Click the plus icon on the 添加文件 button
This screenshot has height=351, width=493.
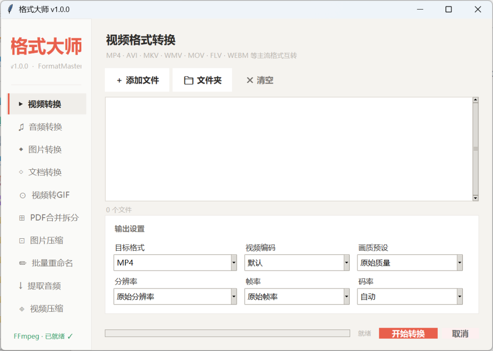click(119, 80)
